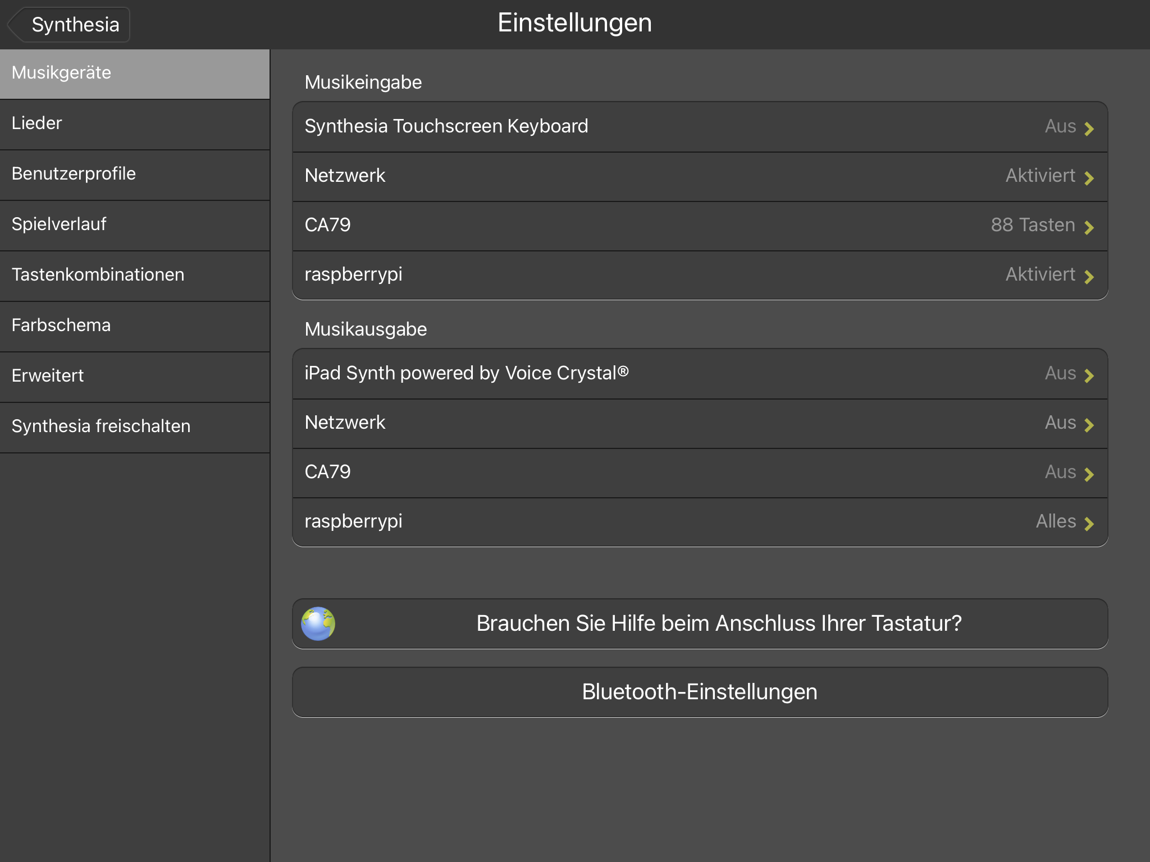Click the globe help icon
1150x862 pixels.
[x=318, y=623]
